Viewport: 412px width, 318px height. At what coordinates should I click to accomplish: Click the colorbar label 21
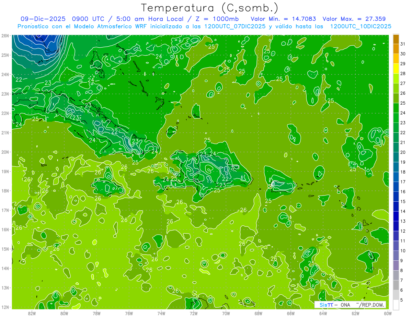pos(403,142)
